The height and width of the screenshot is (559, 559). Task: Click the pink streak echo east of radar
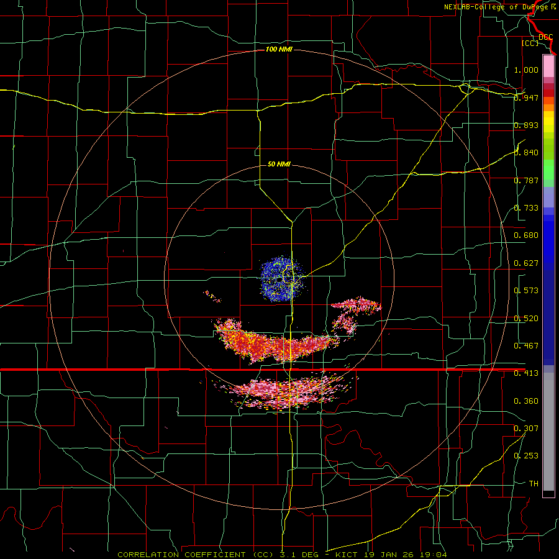356,304
